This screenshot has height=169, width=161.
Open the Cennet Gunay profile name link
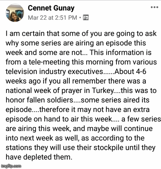(x=51, y=8)
